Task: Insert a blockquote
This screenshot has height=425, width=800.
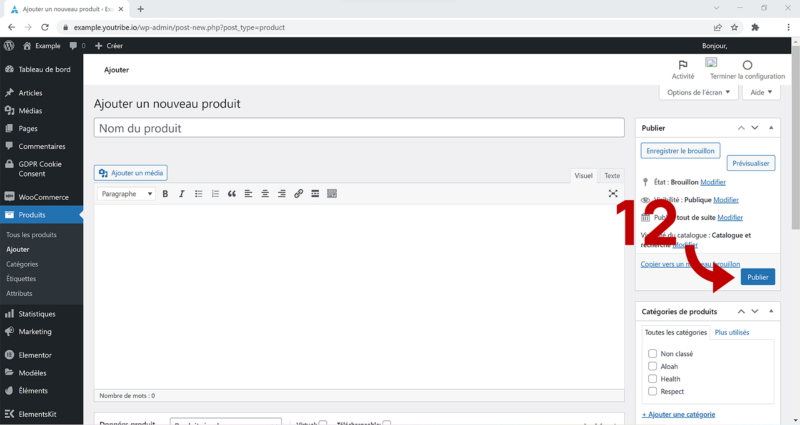Action: pos(232,194)
